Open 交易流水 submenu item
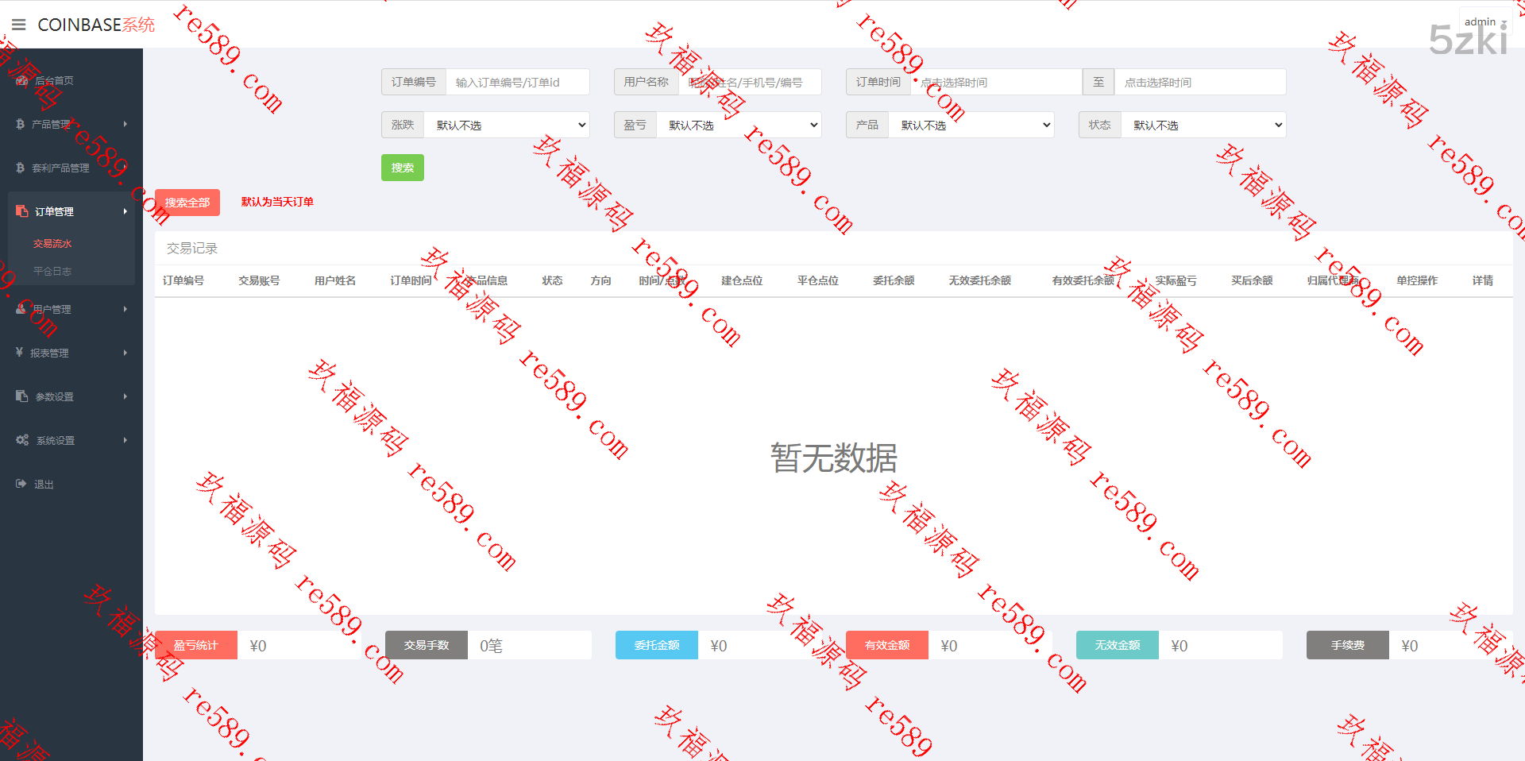 [52, 244]
